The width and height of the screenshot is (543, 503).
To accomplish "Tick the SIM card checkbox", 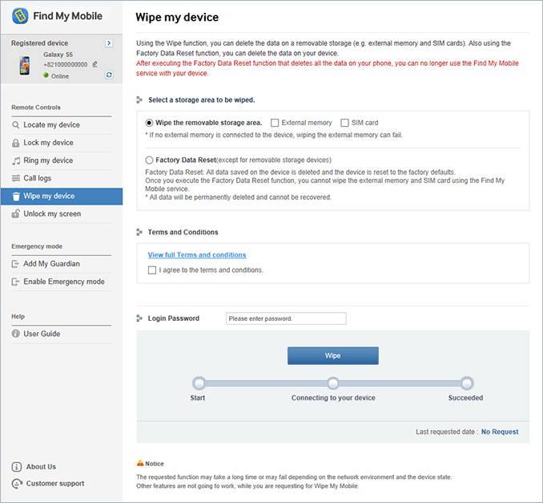I will [x=345, y=123].
